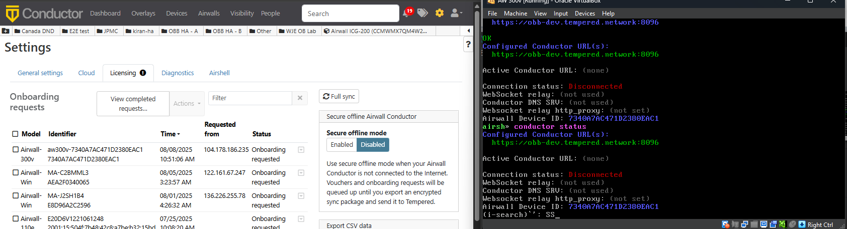Image resolution: width=847 pixels, height=229 pixels.
Task: Open the Visibility nav item
Action: point(242,14)
